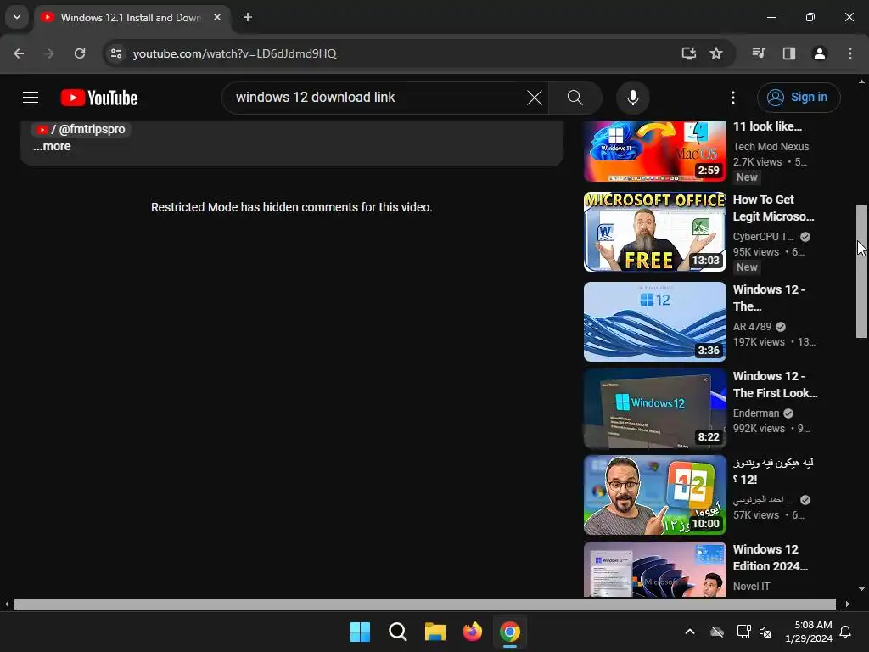The height and width of the screenshot is (652, 869).
Task: Open the YouTube hamburger guide menu
Action: (31, 98)
